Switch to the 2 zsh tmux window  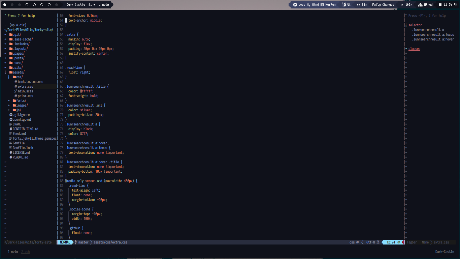pos(25,252)
